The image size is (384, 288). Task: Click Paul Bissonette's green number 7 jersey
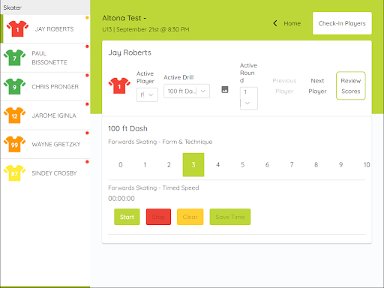tap(14, 58)
